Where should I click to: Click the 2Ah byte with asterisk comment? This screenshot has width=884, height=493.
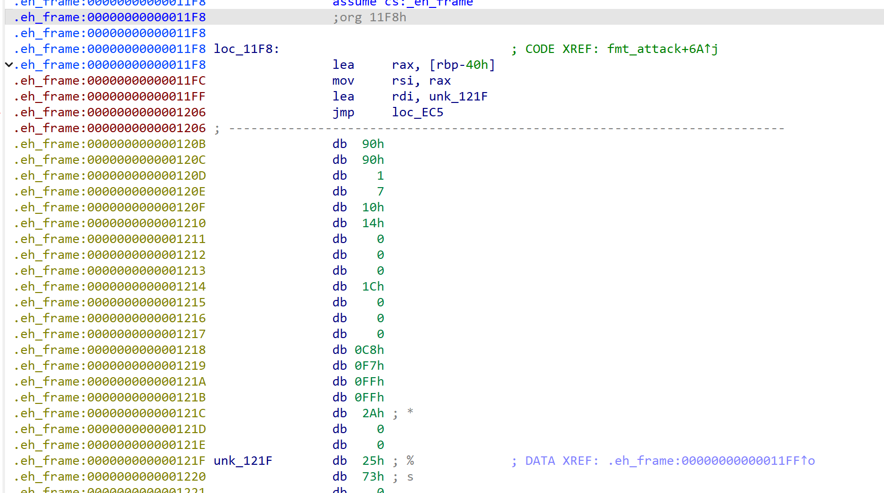[x=372, y=413]
